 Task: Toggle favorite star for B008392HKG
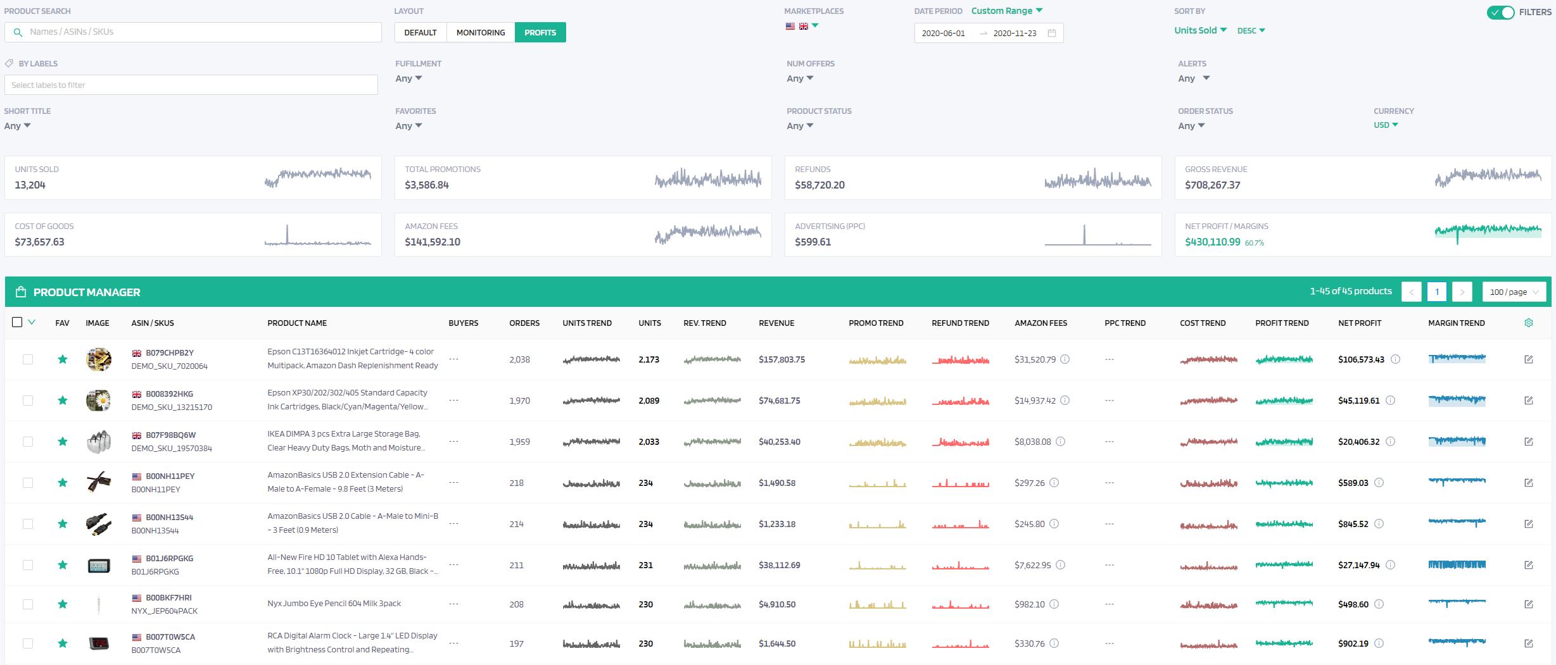point(63,401)
